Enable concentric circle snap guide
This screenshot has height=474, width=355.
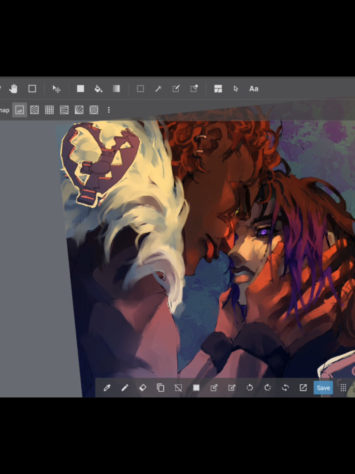[94, 110]
